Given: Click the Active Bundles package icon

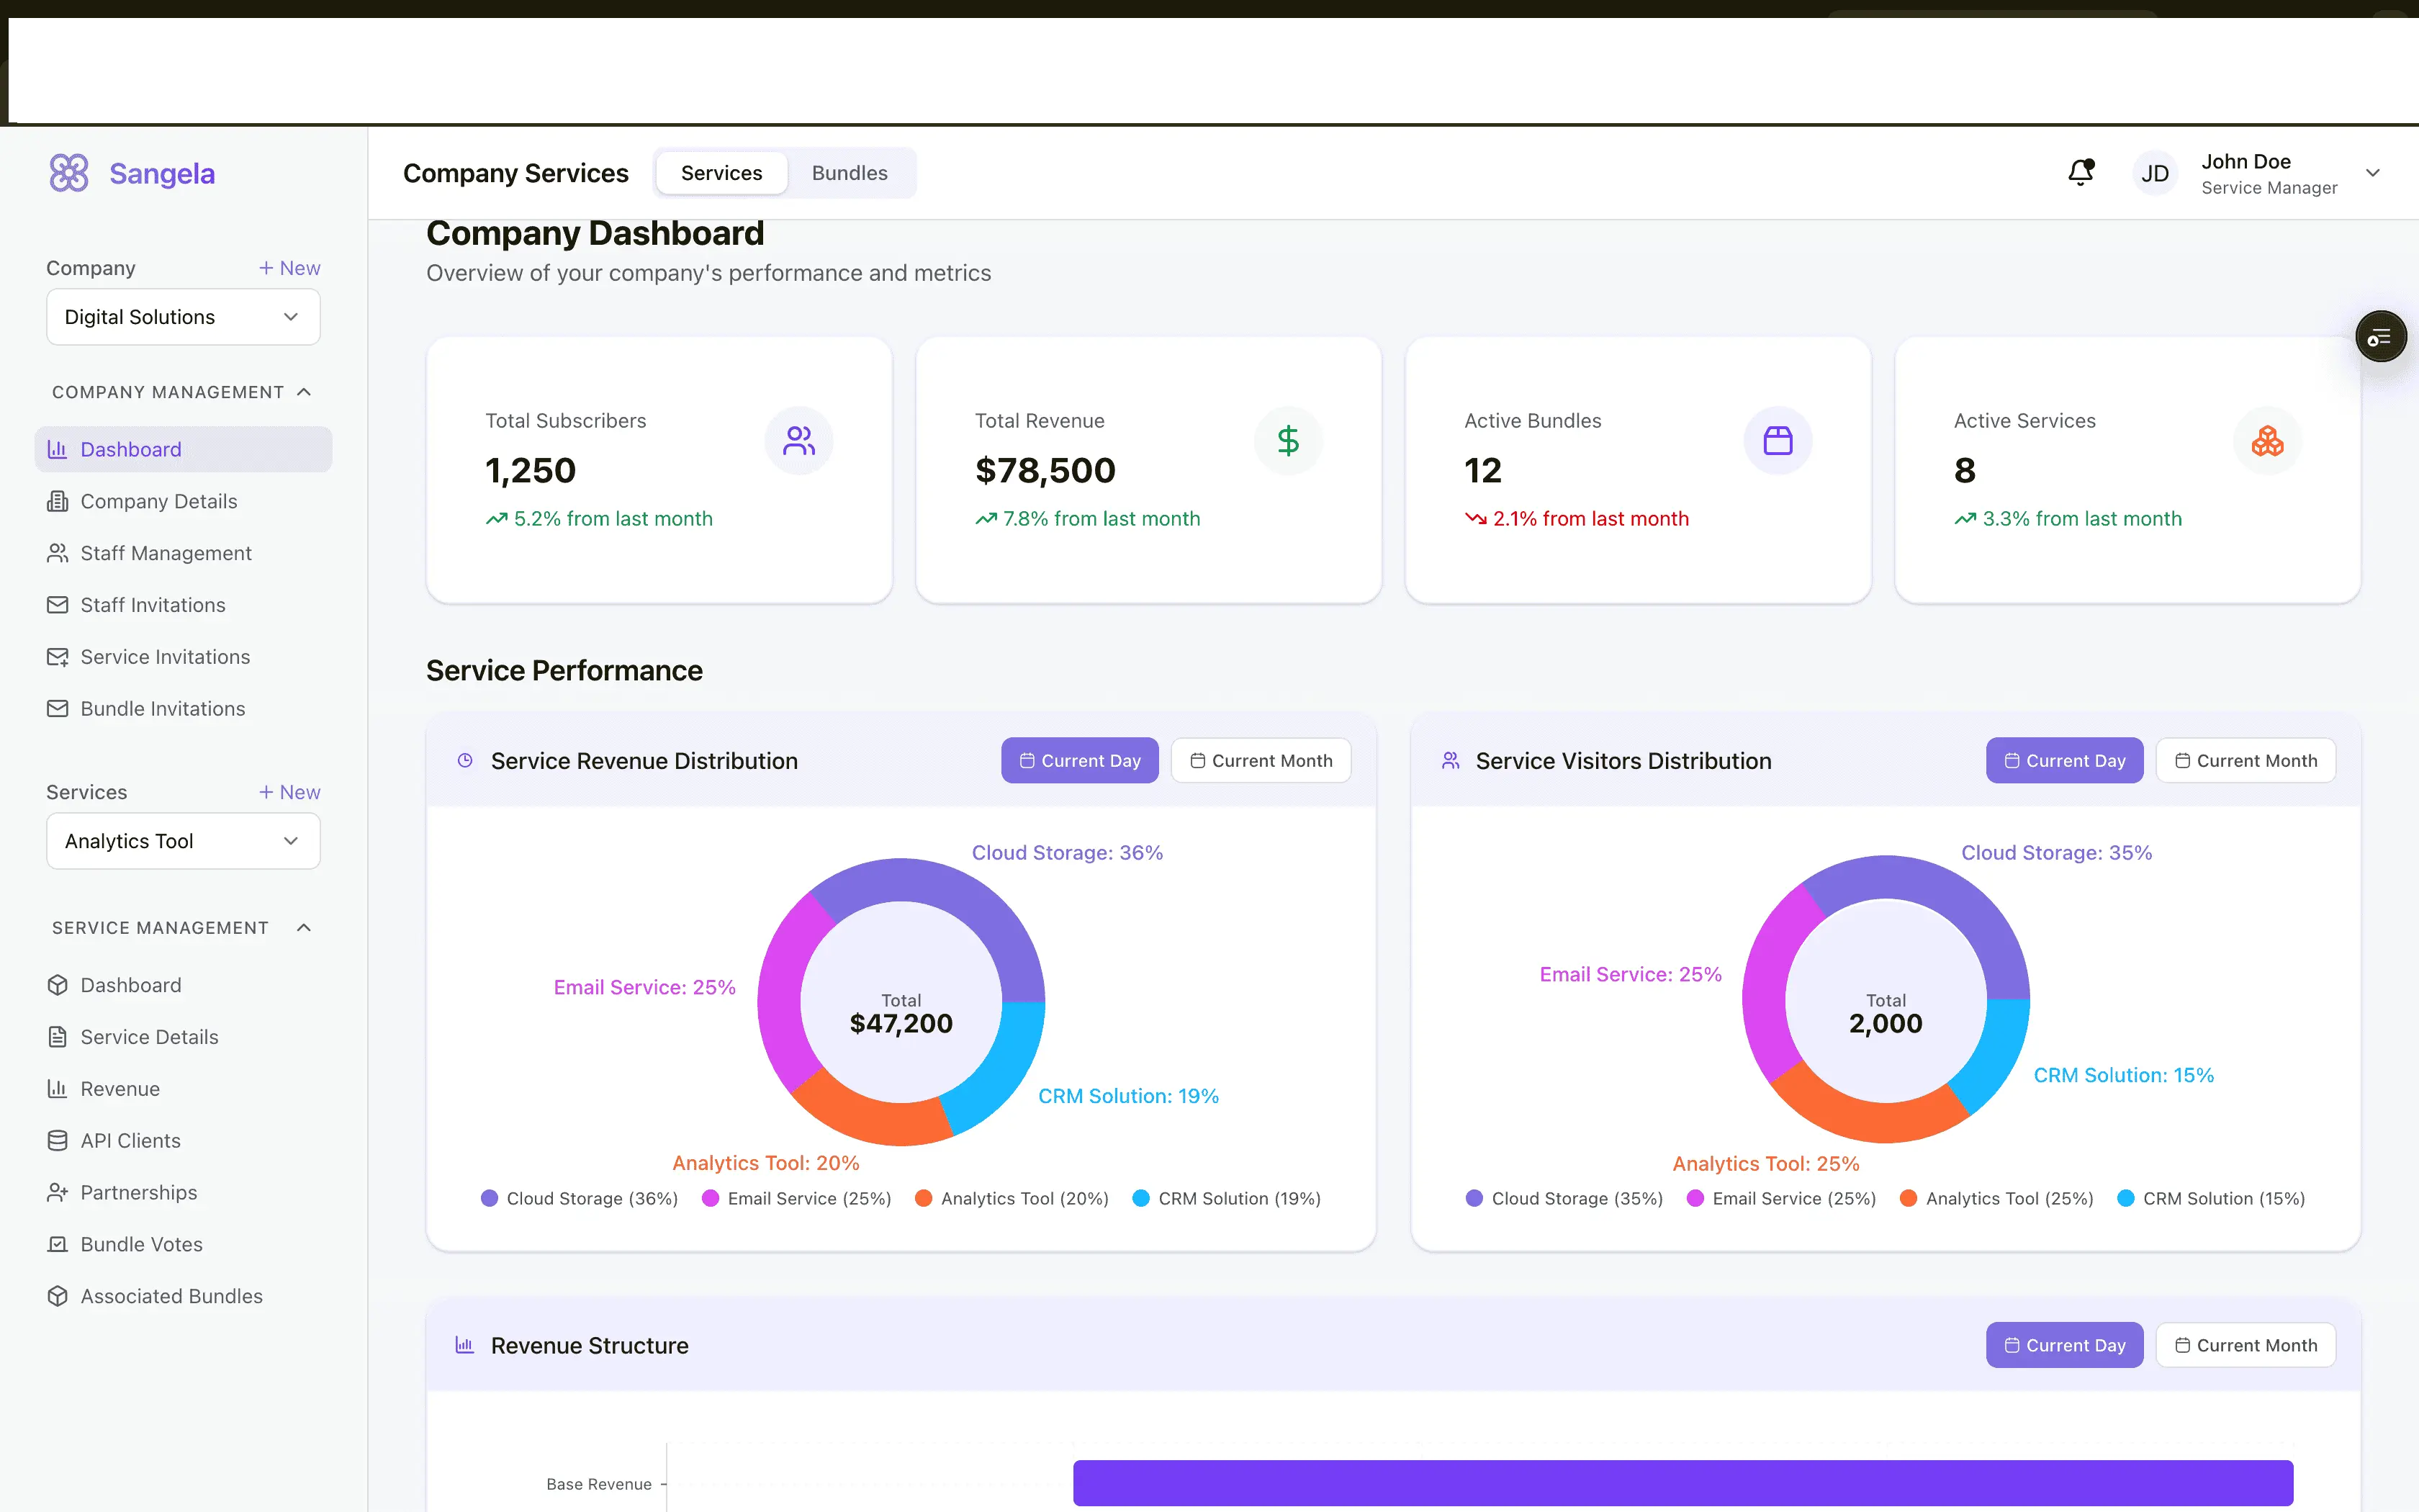Looking at the screenshot, I should 1778,441.
